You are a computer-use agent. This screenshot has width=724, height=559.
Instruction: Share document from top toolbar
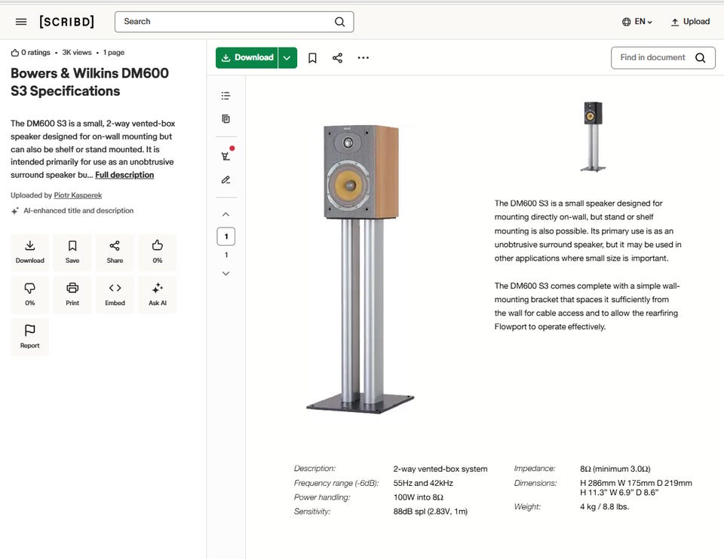pyautogui.click(x=338, y=58)
